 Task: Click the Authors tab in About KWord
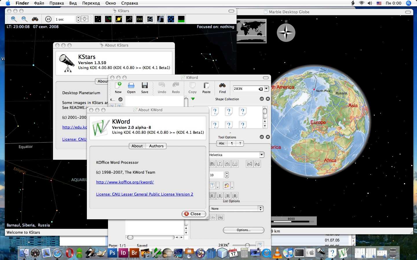coord(156,146)
